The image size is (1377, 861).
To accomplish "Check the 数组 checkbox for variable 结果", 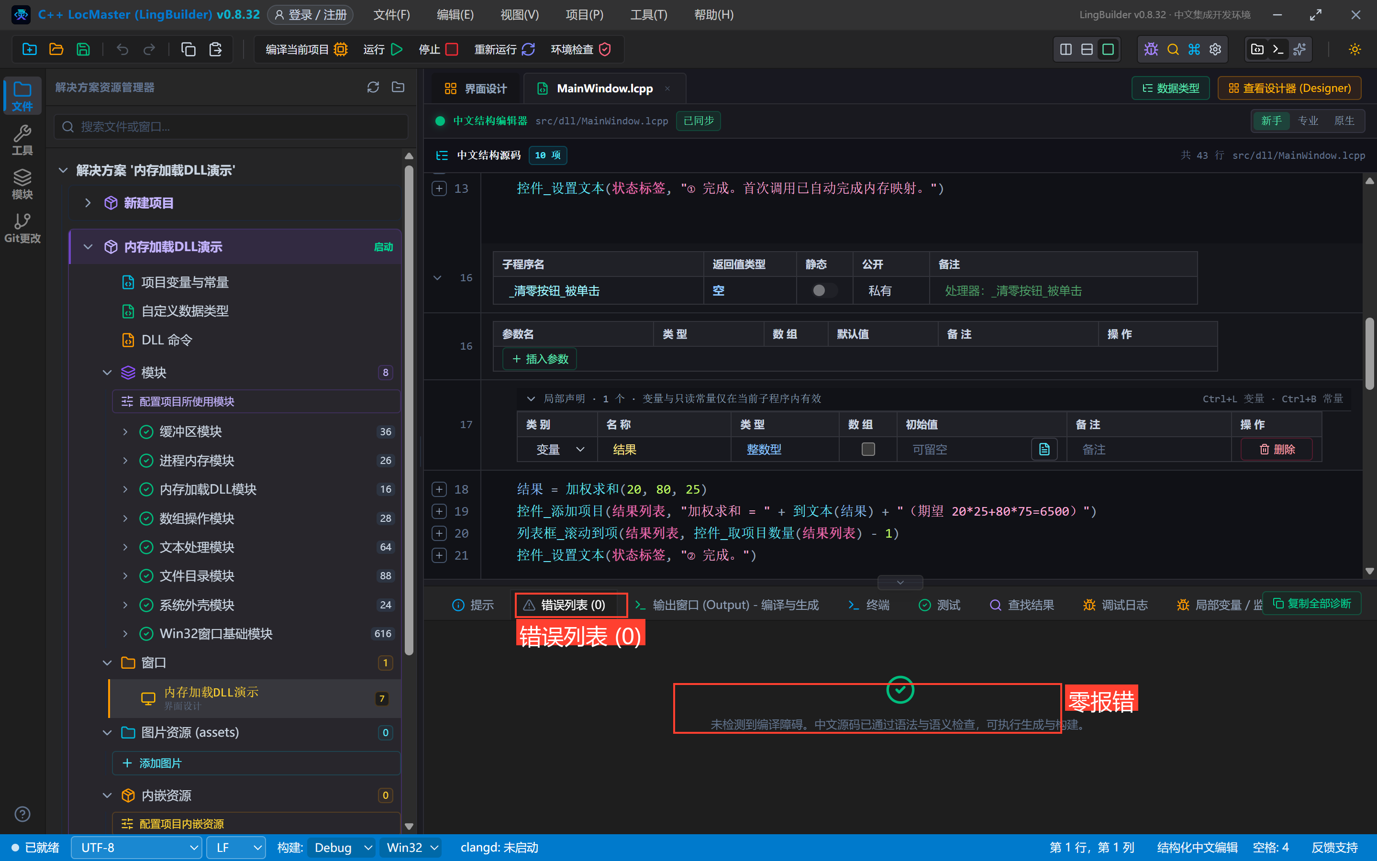I will click(868, 449).
